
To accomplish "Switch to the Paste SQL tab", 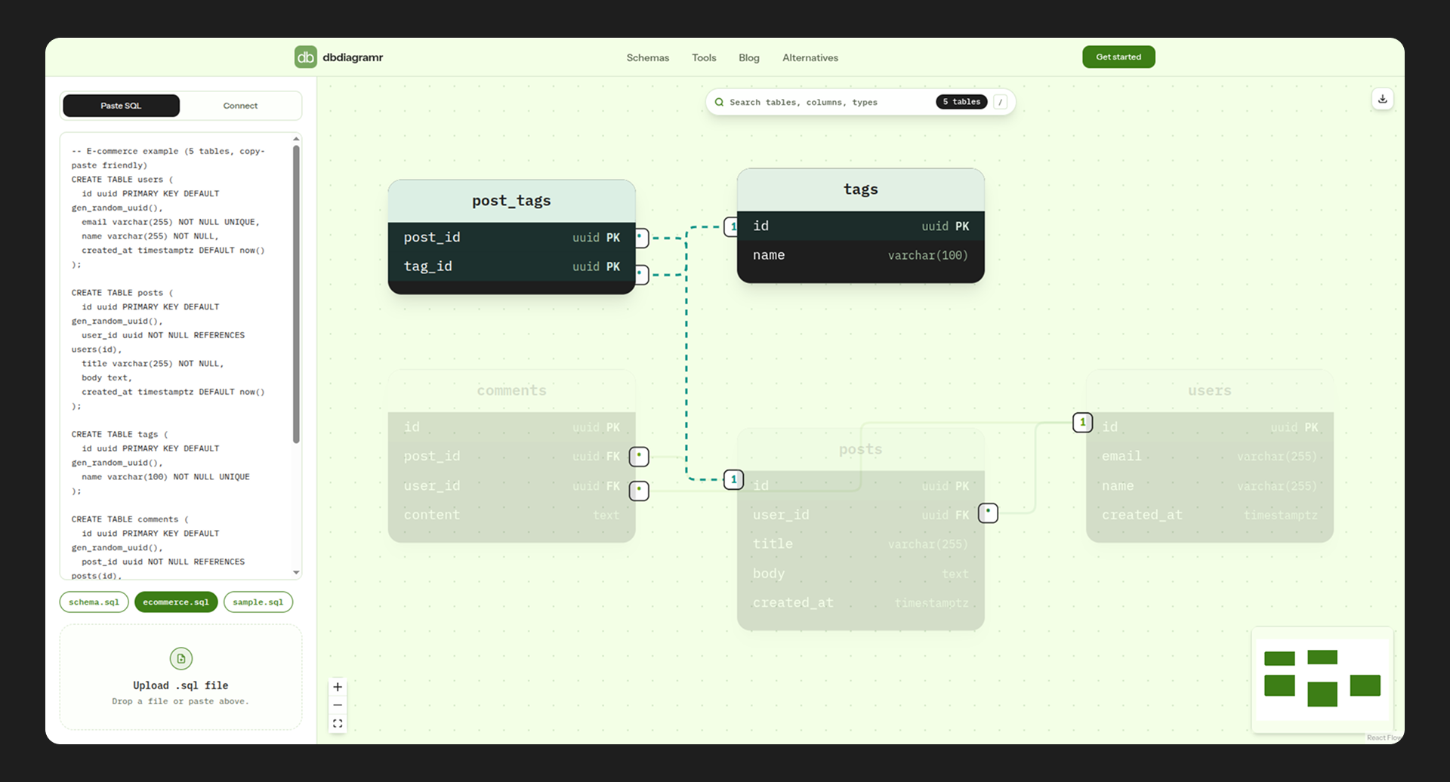I will 121,106.
